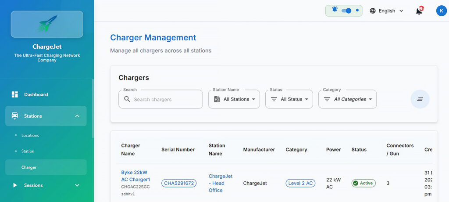Select Station submenu item
The image size is (449, 202).
pos(28,151)
